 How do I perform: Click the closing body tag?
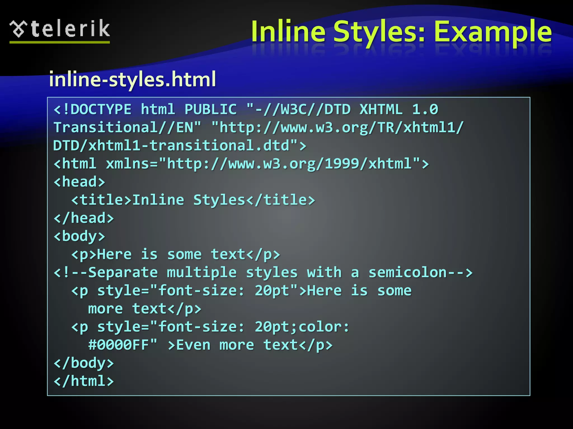click(84, 363)
